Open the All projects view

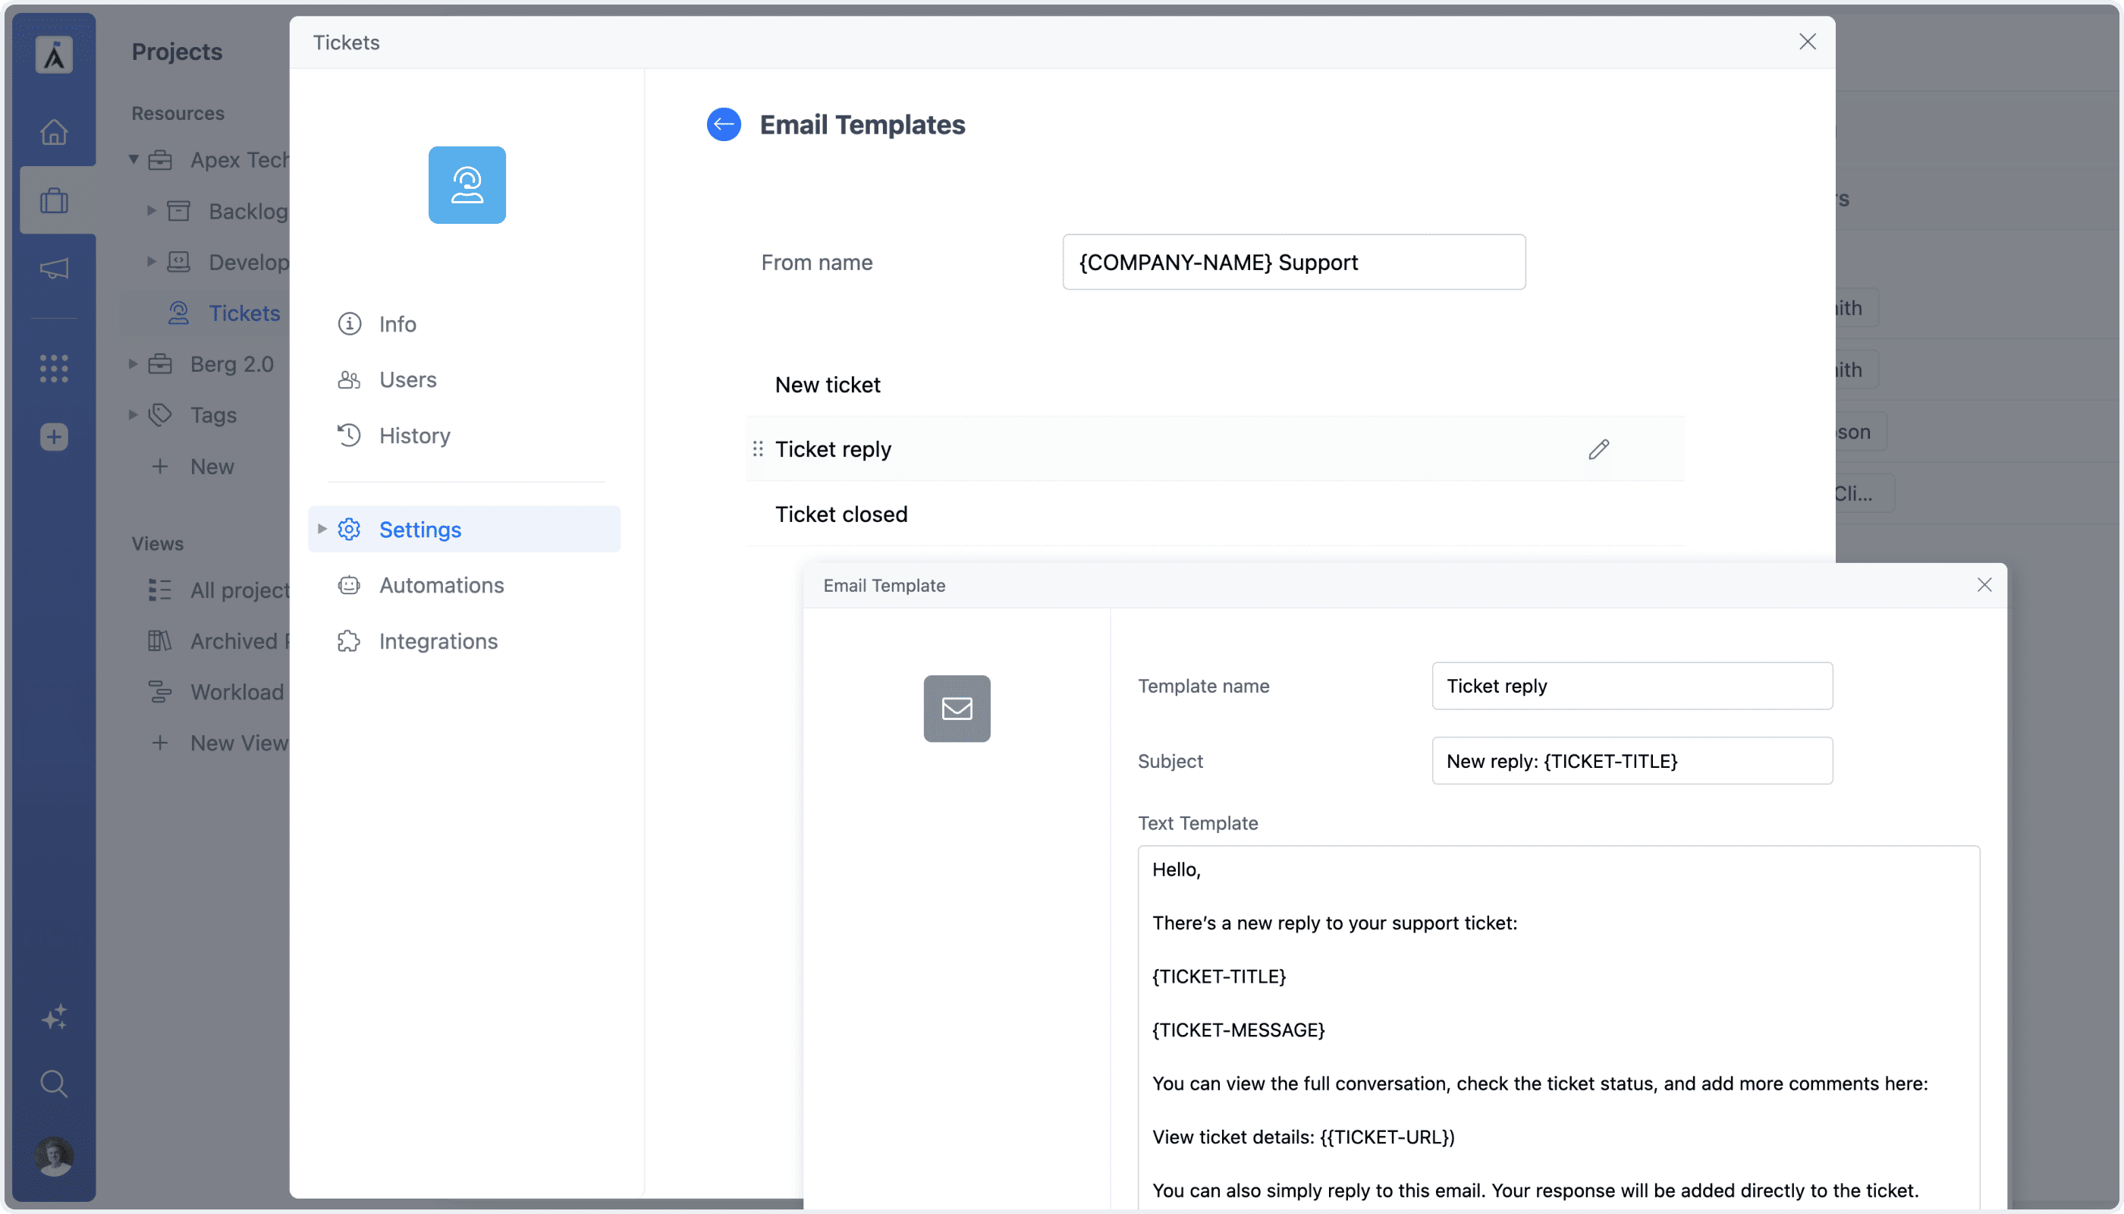pos(239,590)
